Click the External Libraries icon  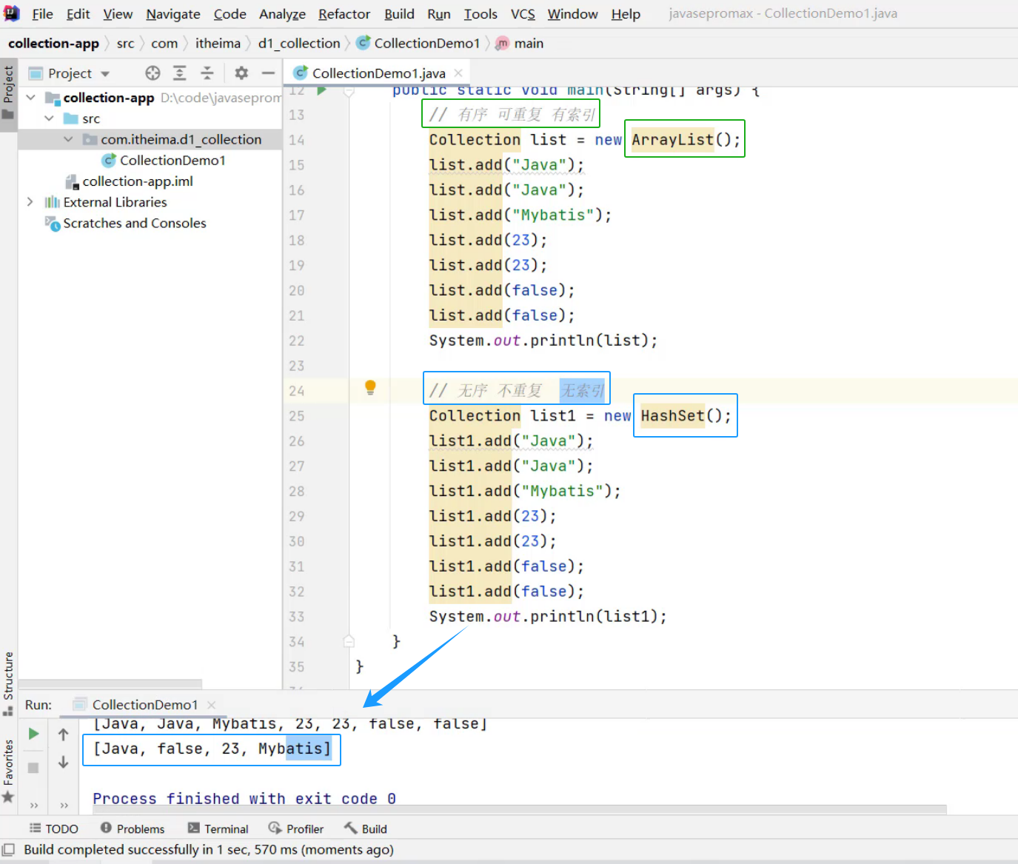pyautogui.click(x=52, y=202)
